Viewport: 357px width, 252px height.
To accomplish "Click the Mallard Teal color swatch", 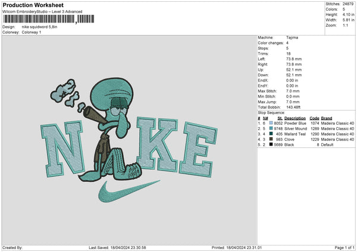I will (271, 134).
